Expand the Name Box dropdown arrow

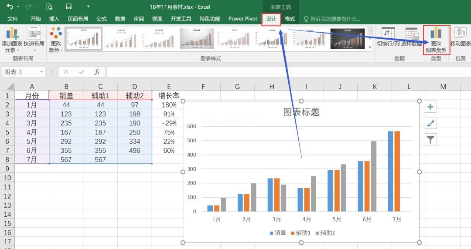(42, 72)
